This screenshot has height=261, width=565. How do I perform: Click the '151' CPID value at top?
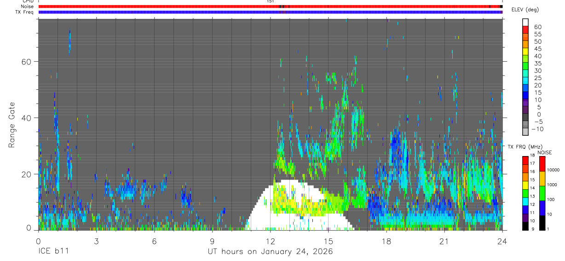coord(270,1)
